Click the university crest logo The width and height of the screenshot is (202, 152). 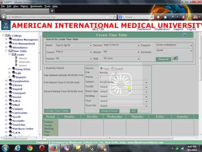6,25
